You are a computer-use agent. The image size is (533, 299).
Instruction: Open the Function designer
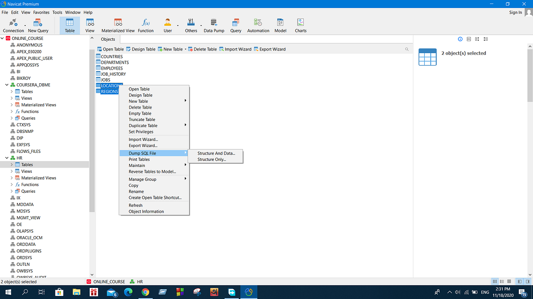click(145, 24)
